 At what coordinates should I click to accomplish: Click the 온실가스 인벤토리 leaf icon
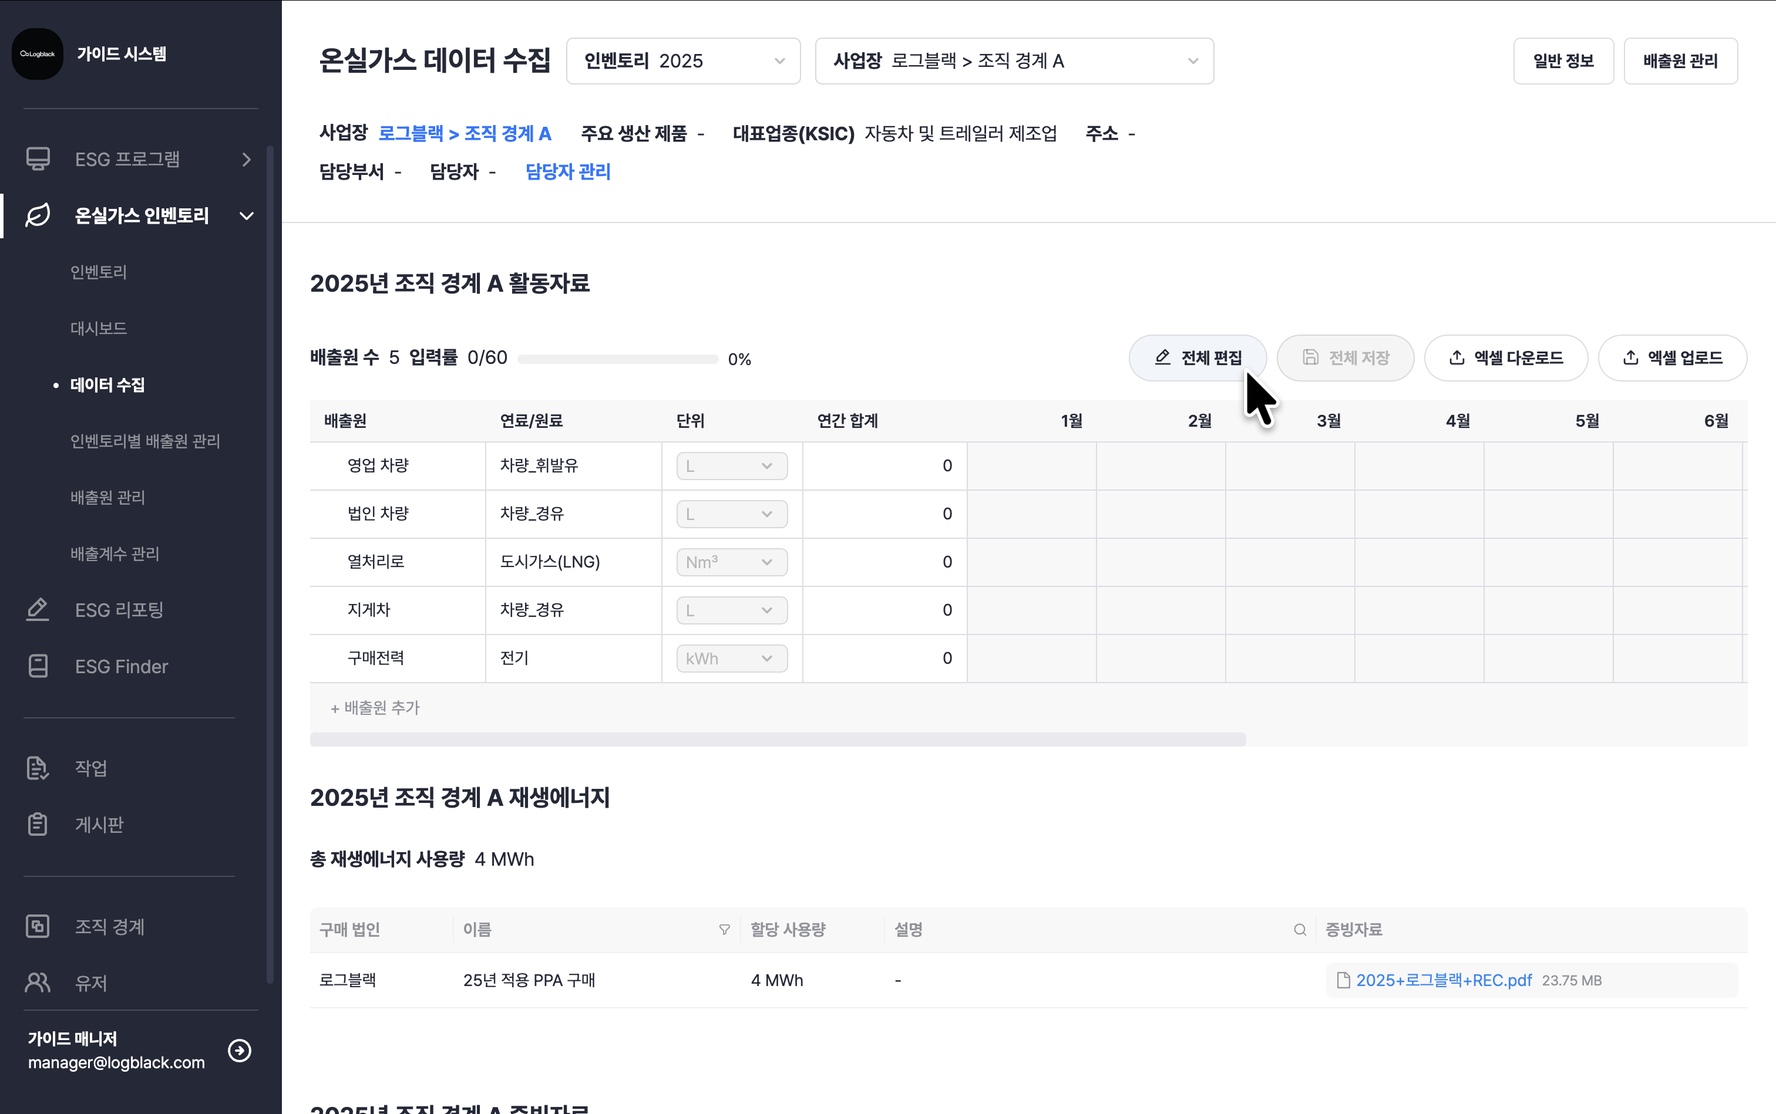click(x=38, y=215)
